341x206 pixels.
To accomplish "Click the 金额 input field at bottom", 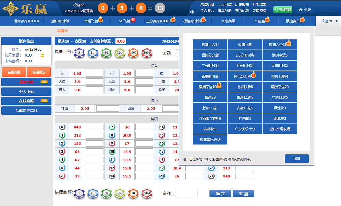I will point(186,193).
